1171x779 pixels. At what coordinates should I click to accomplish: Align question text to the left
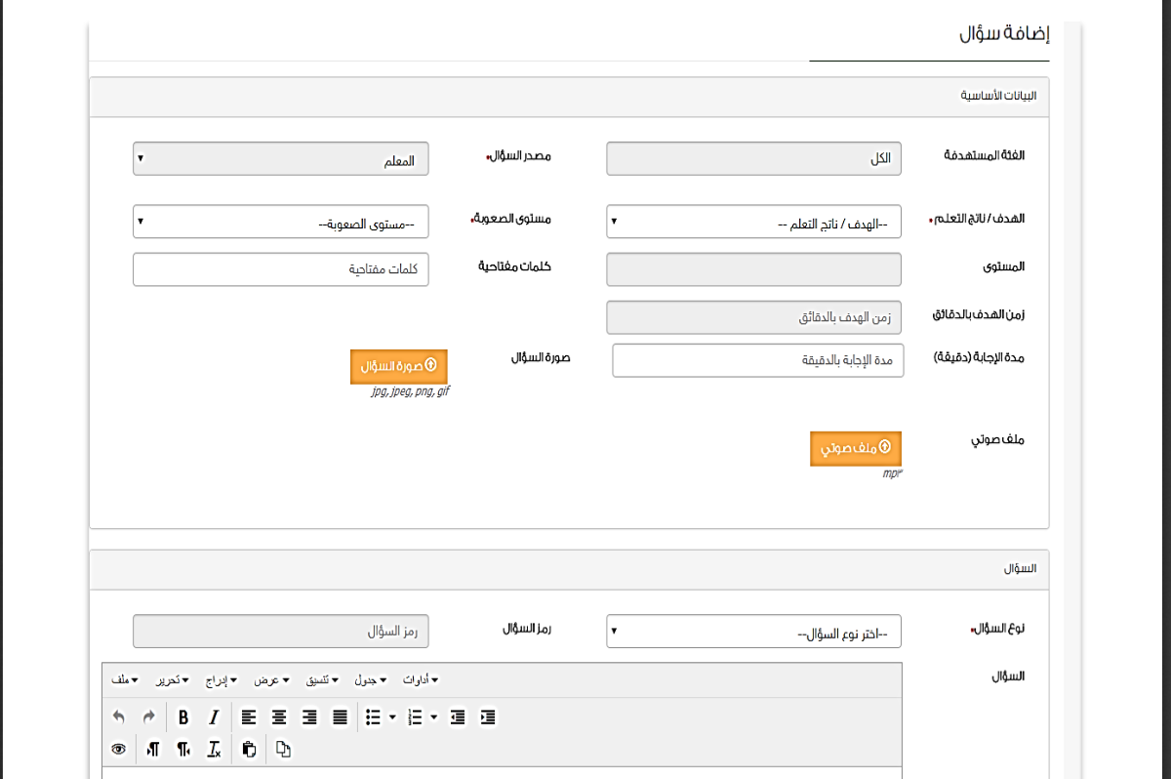point(249,717)
